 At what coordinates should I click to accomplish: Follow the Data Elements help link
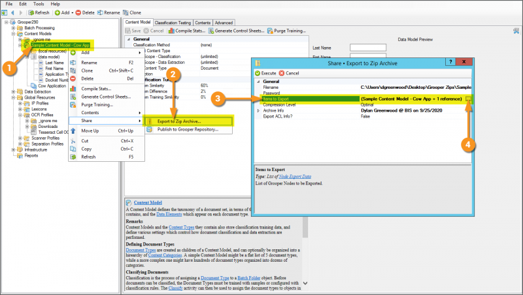tap(169, 215)
